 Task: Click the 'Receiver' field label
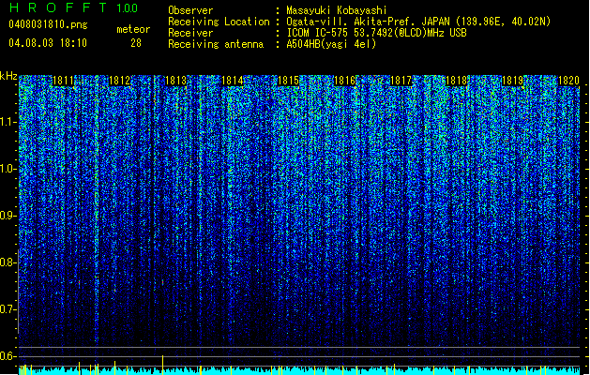[x=190, y=33]
